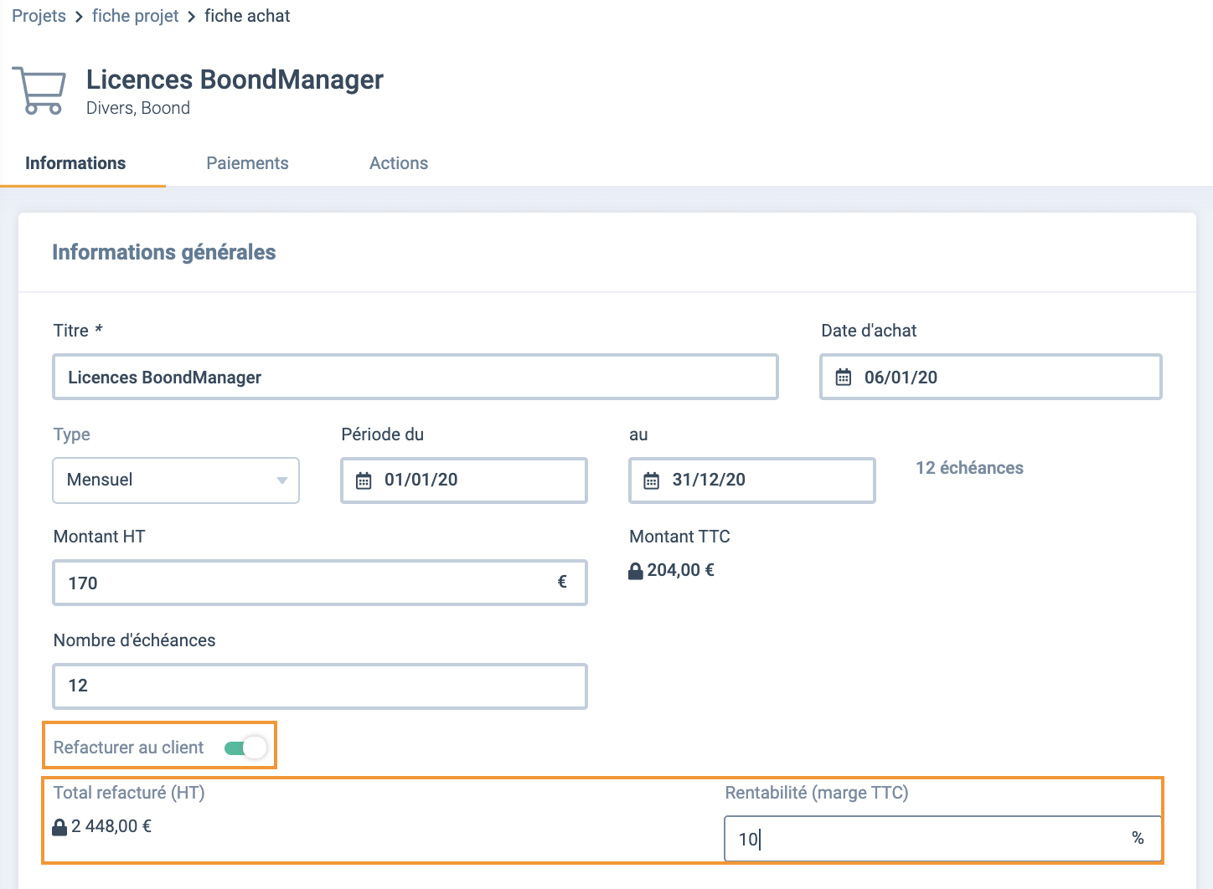Click the percent symbol in Rentabilité field
Viewport: 1213px width, 889px height.
(1138, 838)
